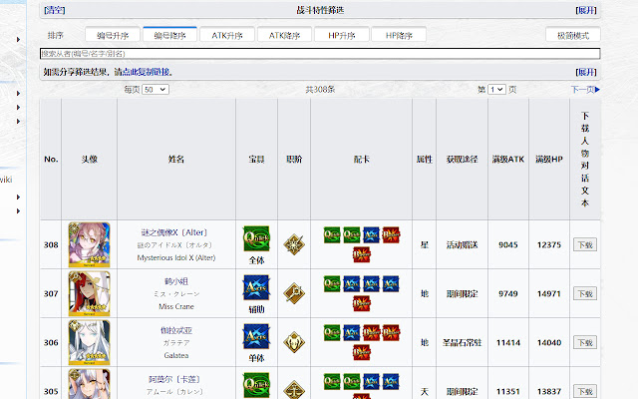Sort by ATK升序
This screenshot has width=638, height=399.
coord(227,35)
